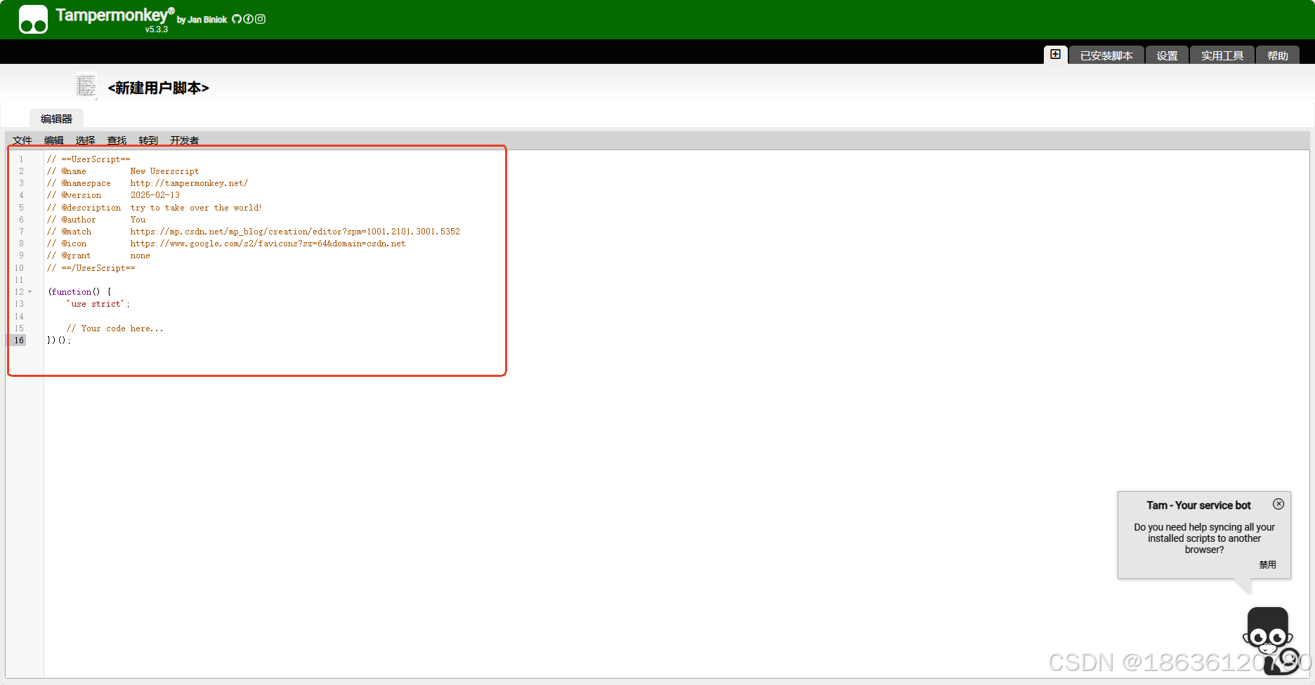Click the @name New Userscript line
Viewport: 1315px width, 685px height.
(123, 171)
